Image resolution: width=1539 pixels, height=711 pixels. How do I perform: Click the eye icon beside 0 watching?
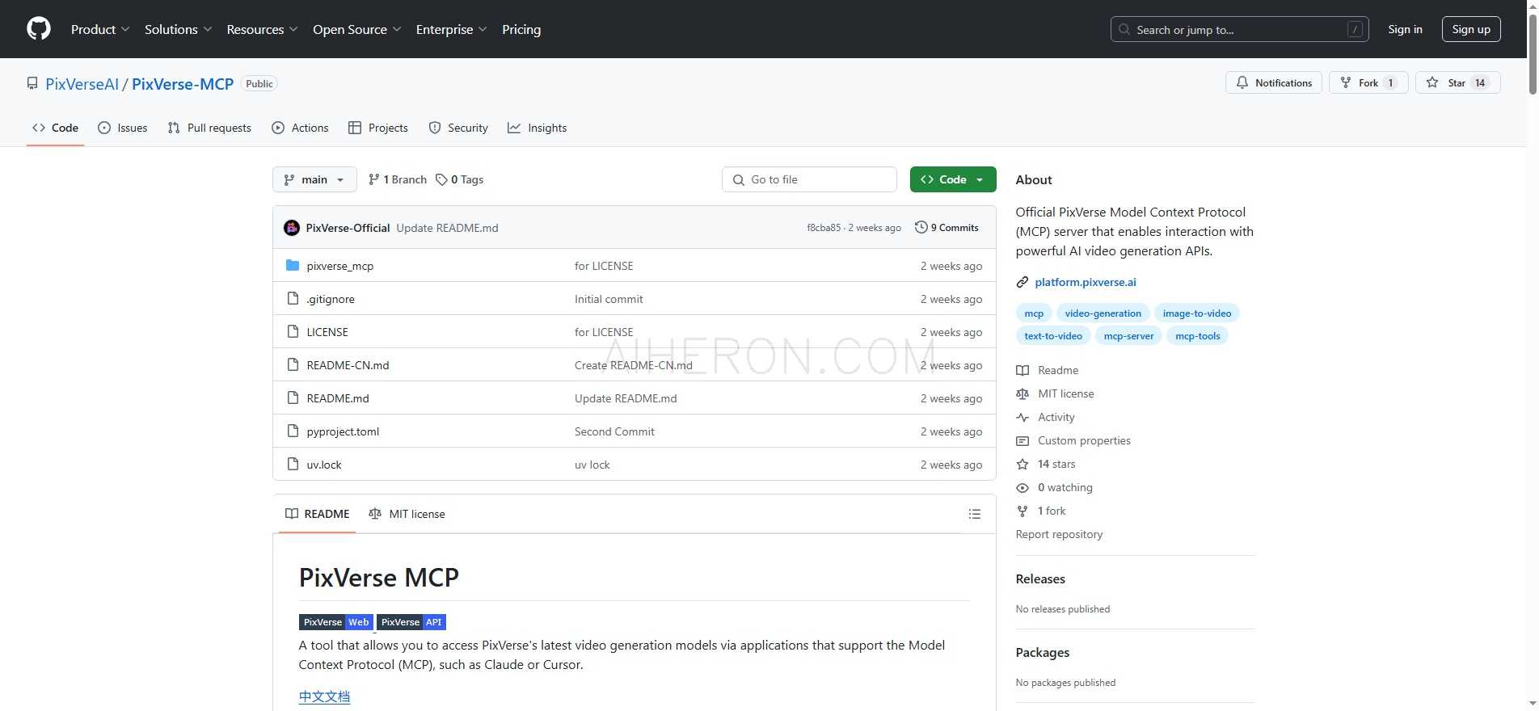coord(1022,487)
